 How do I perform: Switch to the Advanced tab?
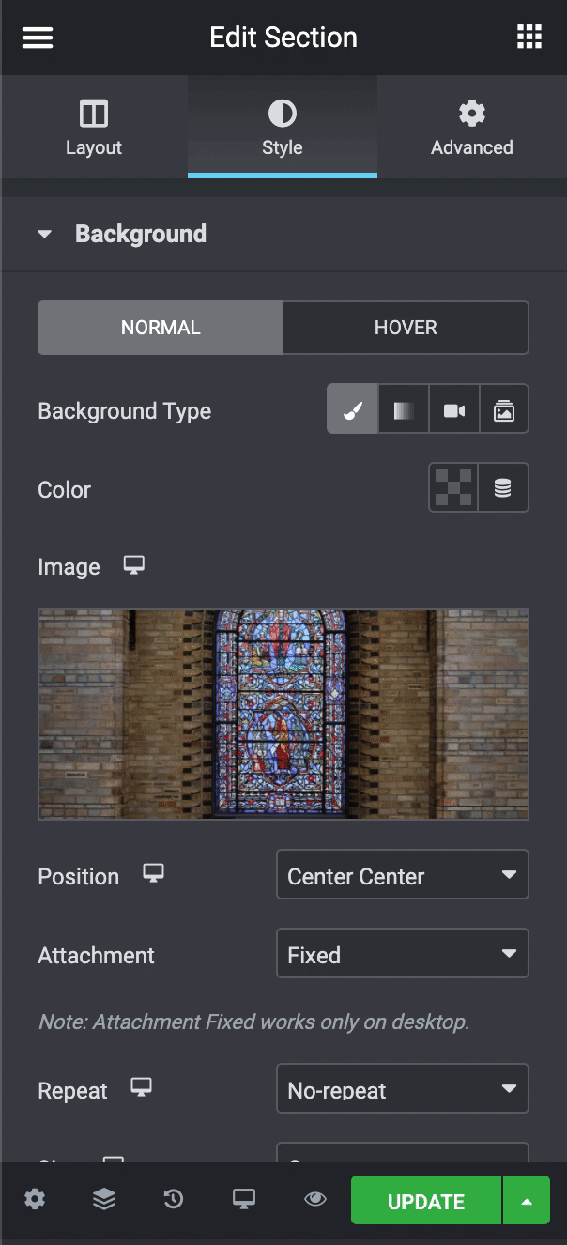point(471,128)
